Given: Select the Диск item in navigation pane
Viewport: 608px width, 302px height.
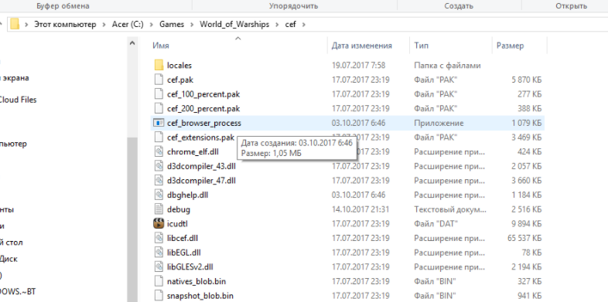Looking at the screenshot, I should pos(9,259).
